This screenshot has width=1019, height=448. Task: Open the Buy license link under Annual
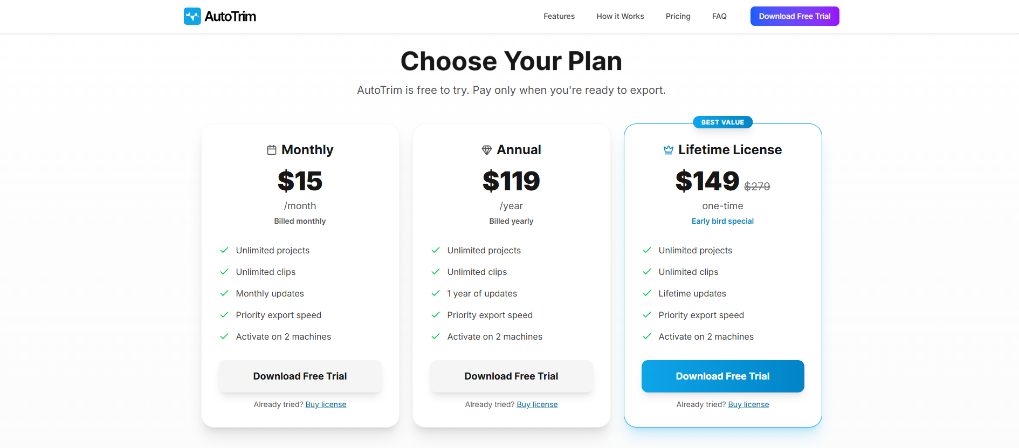click(x=537, y=404)
